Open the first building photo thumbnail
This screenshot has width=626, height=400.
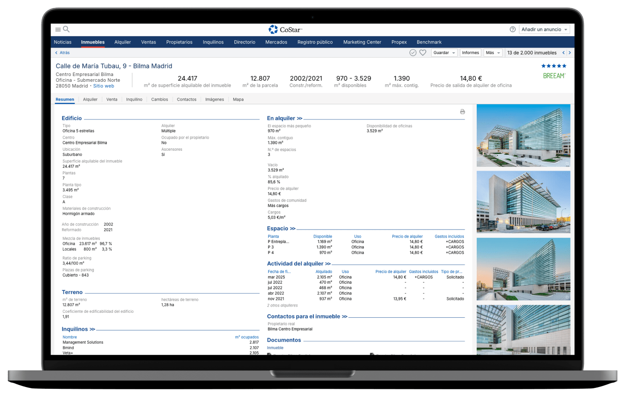coord(523,136)
